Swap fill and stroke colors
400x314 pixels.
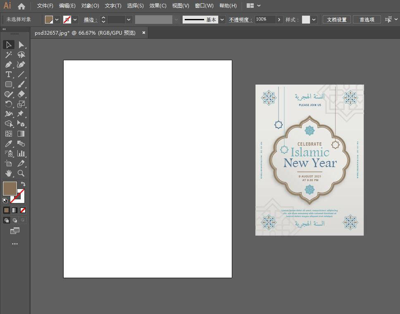[23, 184]
